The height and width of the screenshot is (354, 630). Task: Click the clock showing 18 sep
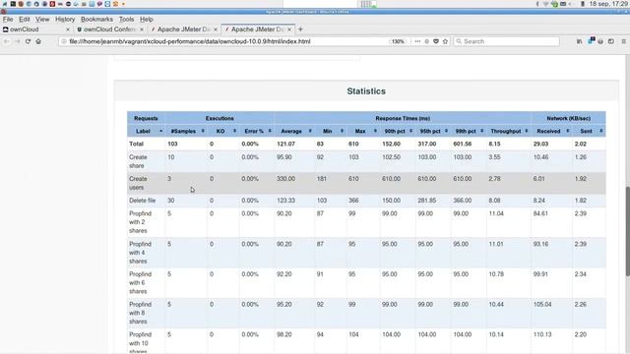tap(608, 4)
